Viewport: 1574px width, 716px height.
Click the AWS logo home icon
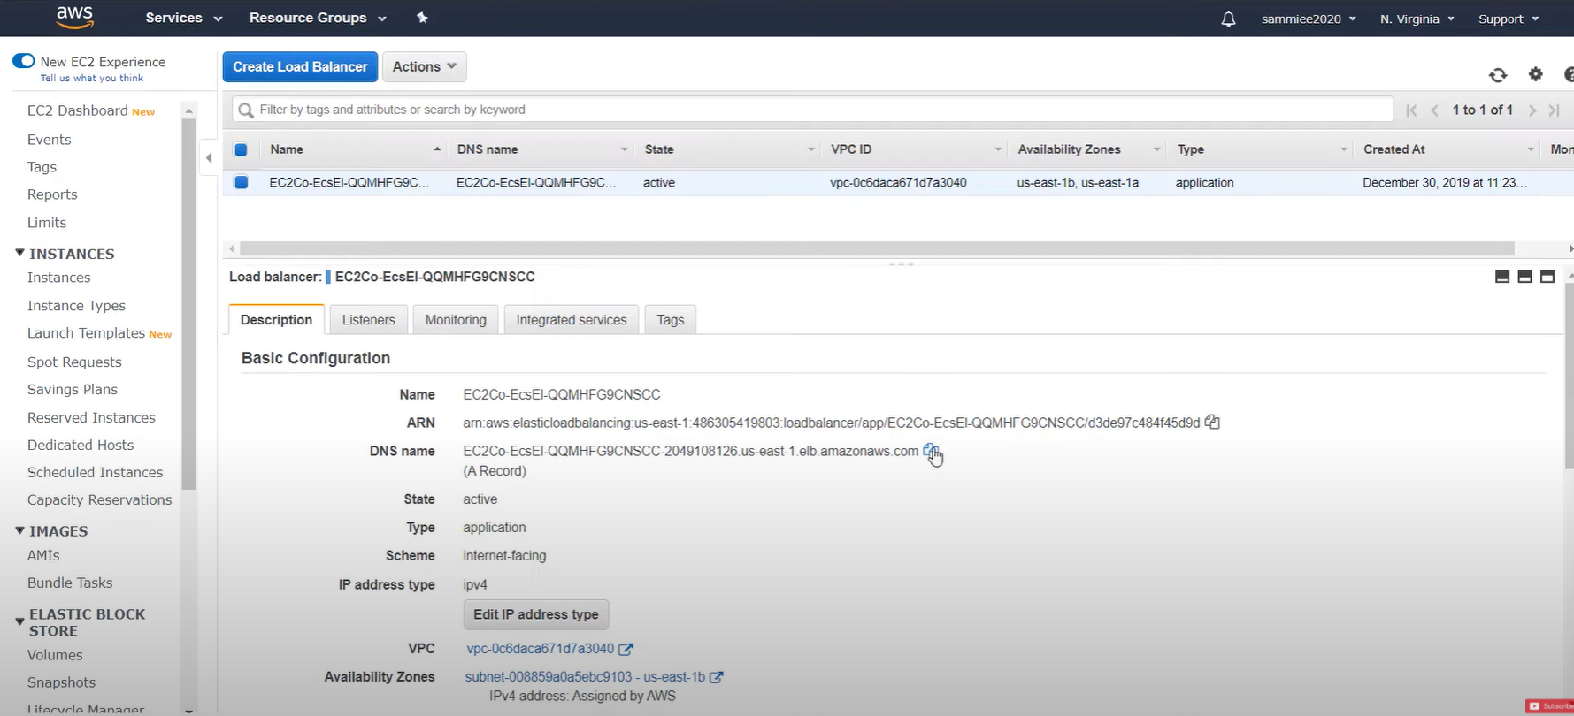[x=74, y=18]
